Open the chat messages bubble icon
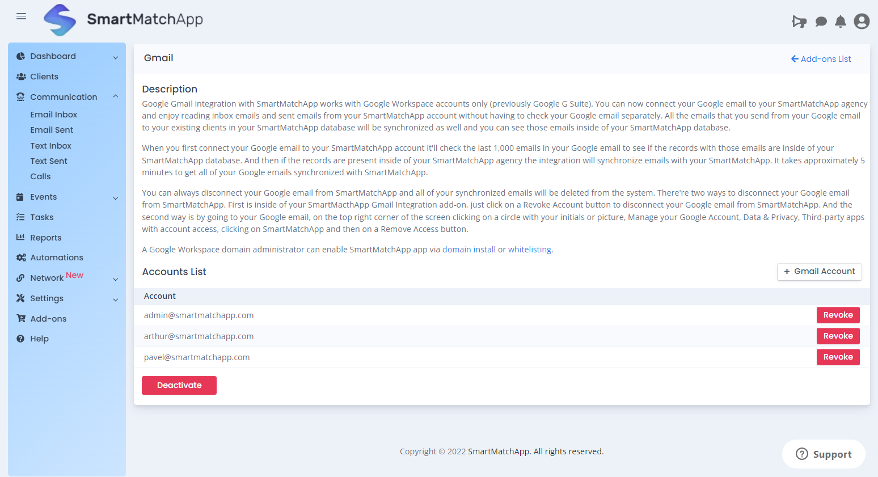The image size is (878, 477). [x=821, y=22]
